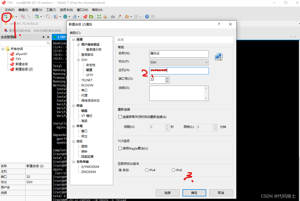Collapse the 用户身份验证 tree node

79,45
